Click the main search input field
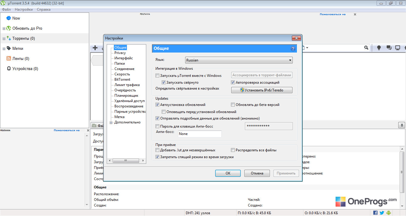Viewport: 406px width, 216px height. (x=337, y=48)
